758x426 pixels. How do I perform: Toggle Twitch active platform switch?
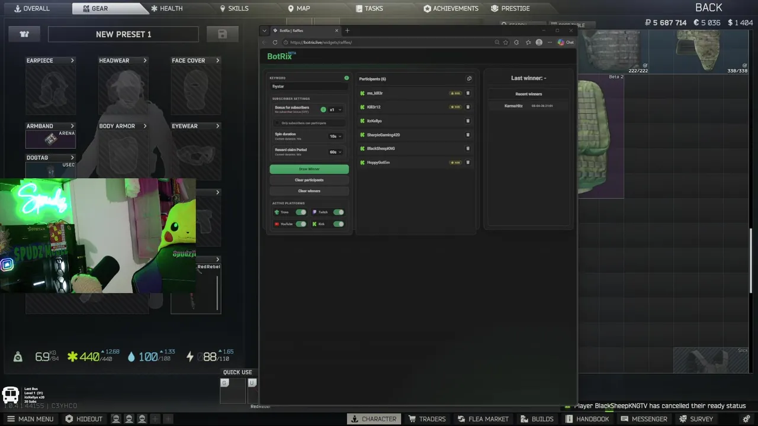338,212
